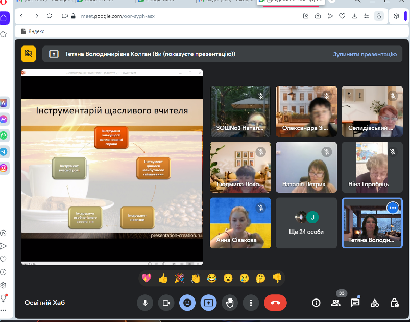The width and height of the screenshot is (411, 322).
Task: Open the Яндекс bookmark
Action: 33,31
